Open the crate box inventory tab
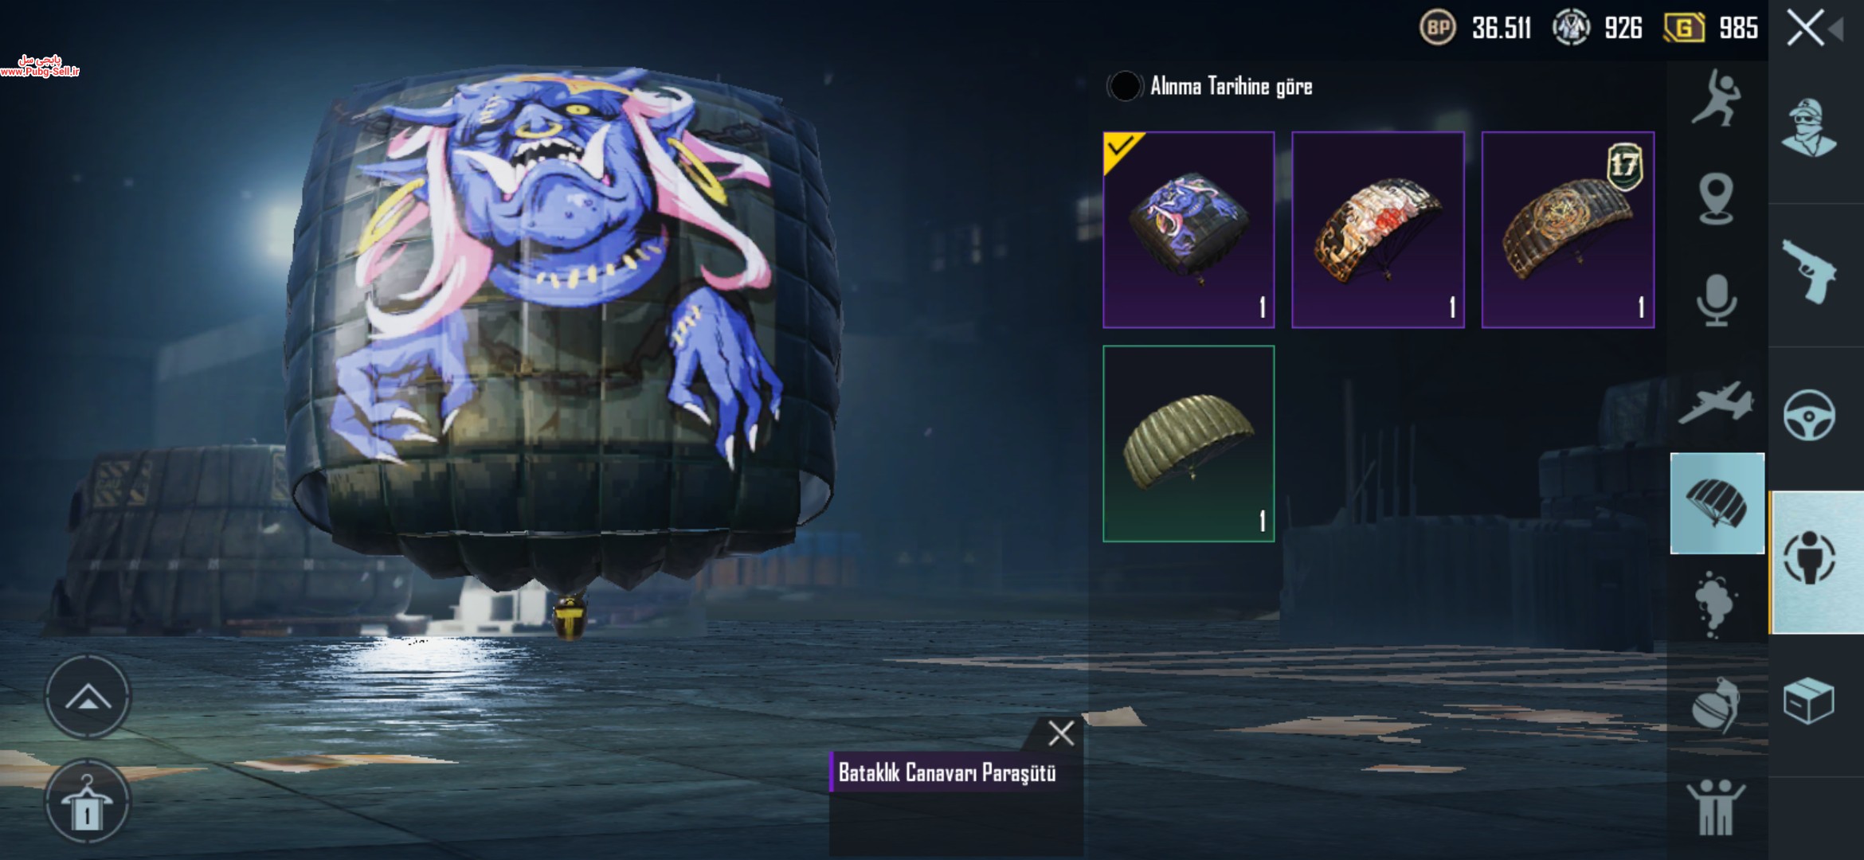The image size is (1864, 860). pos(1808,701)
